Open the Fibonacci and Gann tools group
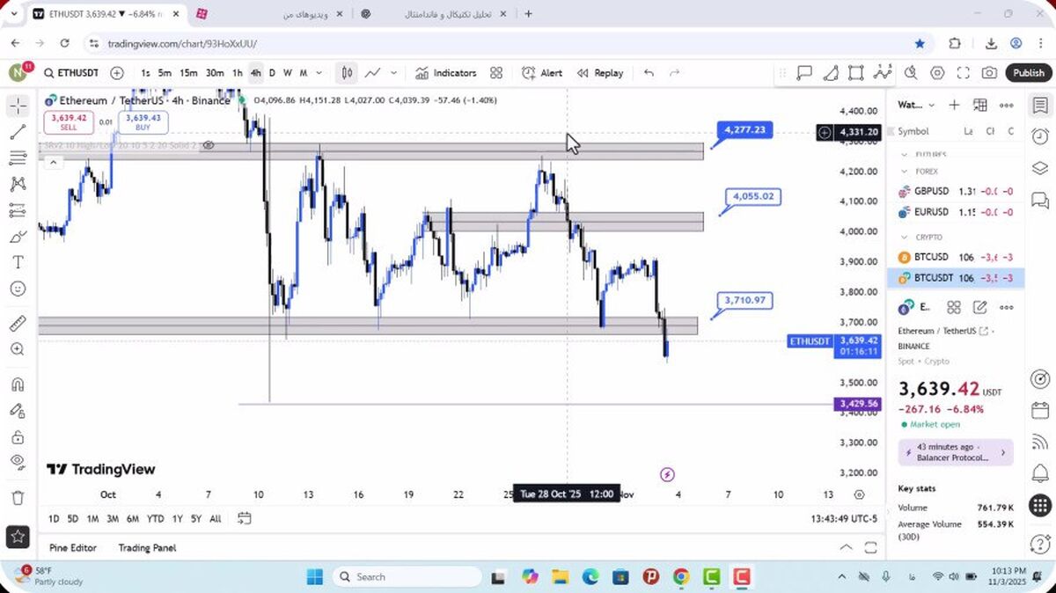Image resolution: width=1056 pixels, height=593 pixels. 18,158
